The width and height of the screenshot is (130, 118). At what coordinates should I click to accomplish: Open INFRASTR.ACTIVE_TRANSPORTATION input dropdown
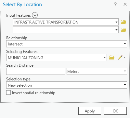116,22
